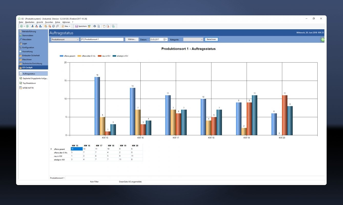
Task: Click the erledigt in KW row label
Action: pyautogui.click(x=59, y=159)
